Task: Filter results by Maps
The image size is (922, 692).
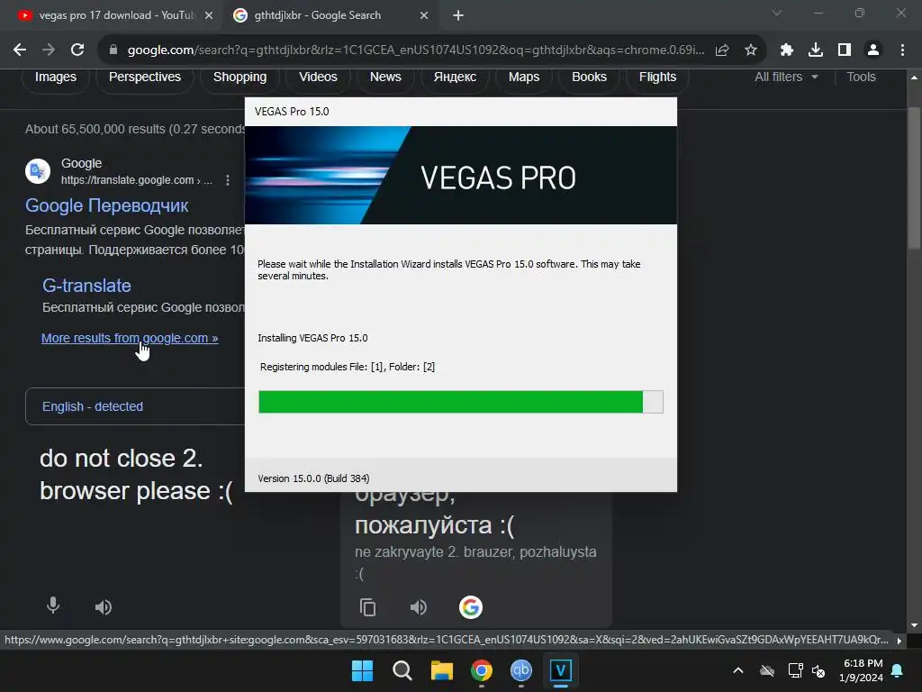Action: click(x=524, y=77)
